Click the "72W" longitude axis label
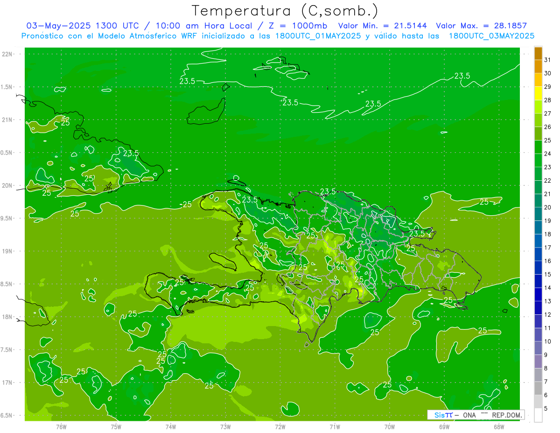Image resolution: width=560 pixels, height=433 pixels. pos(280,427)
